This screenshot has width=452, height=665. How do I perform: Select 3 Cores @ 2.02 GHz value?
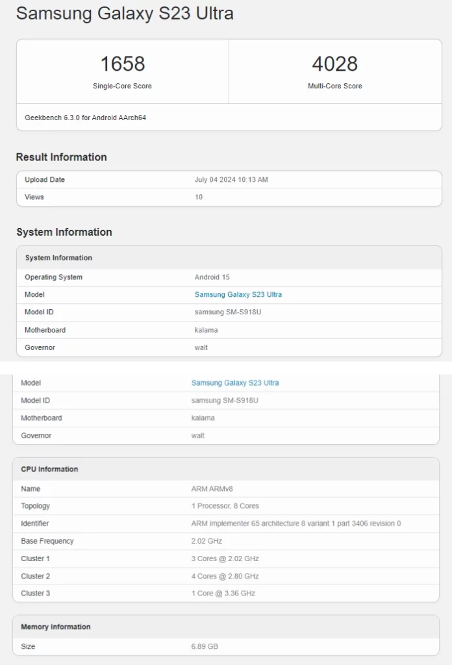click(x=225, y=558)
